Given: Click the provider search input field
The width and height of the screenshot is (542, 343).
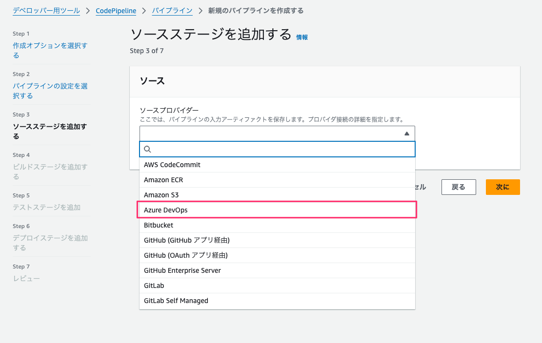Looking at the screenshot, I should pyautogui.click(x=277, y=149).
